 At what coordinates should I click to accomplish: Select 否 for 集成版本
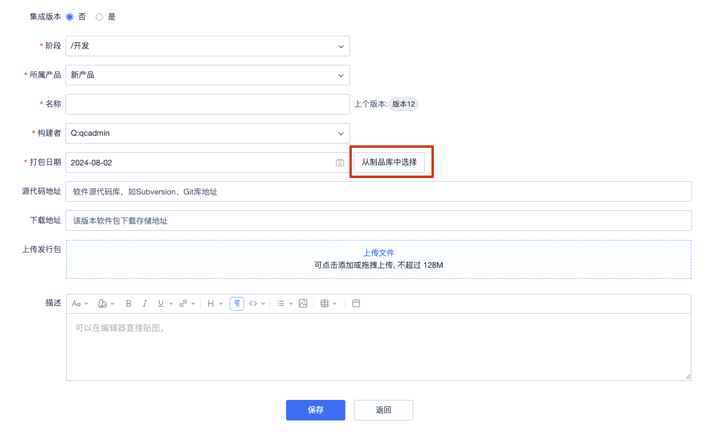tap(70, 17)
